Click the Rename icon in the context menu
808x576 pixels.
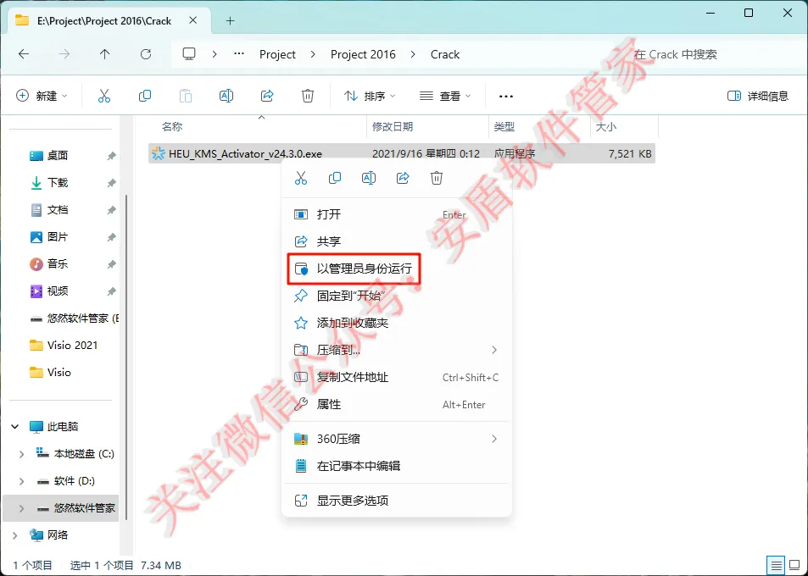pyautogui.click(x=369, y=178)
